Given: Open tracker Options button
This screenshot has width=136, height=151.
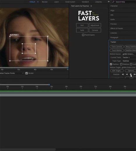Looking at the screenshot, I should (x=130, y=71).
